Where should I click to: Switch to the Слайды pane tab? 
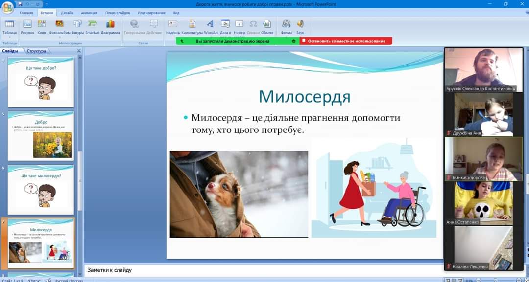[10, 51]
